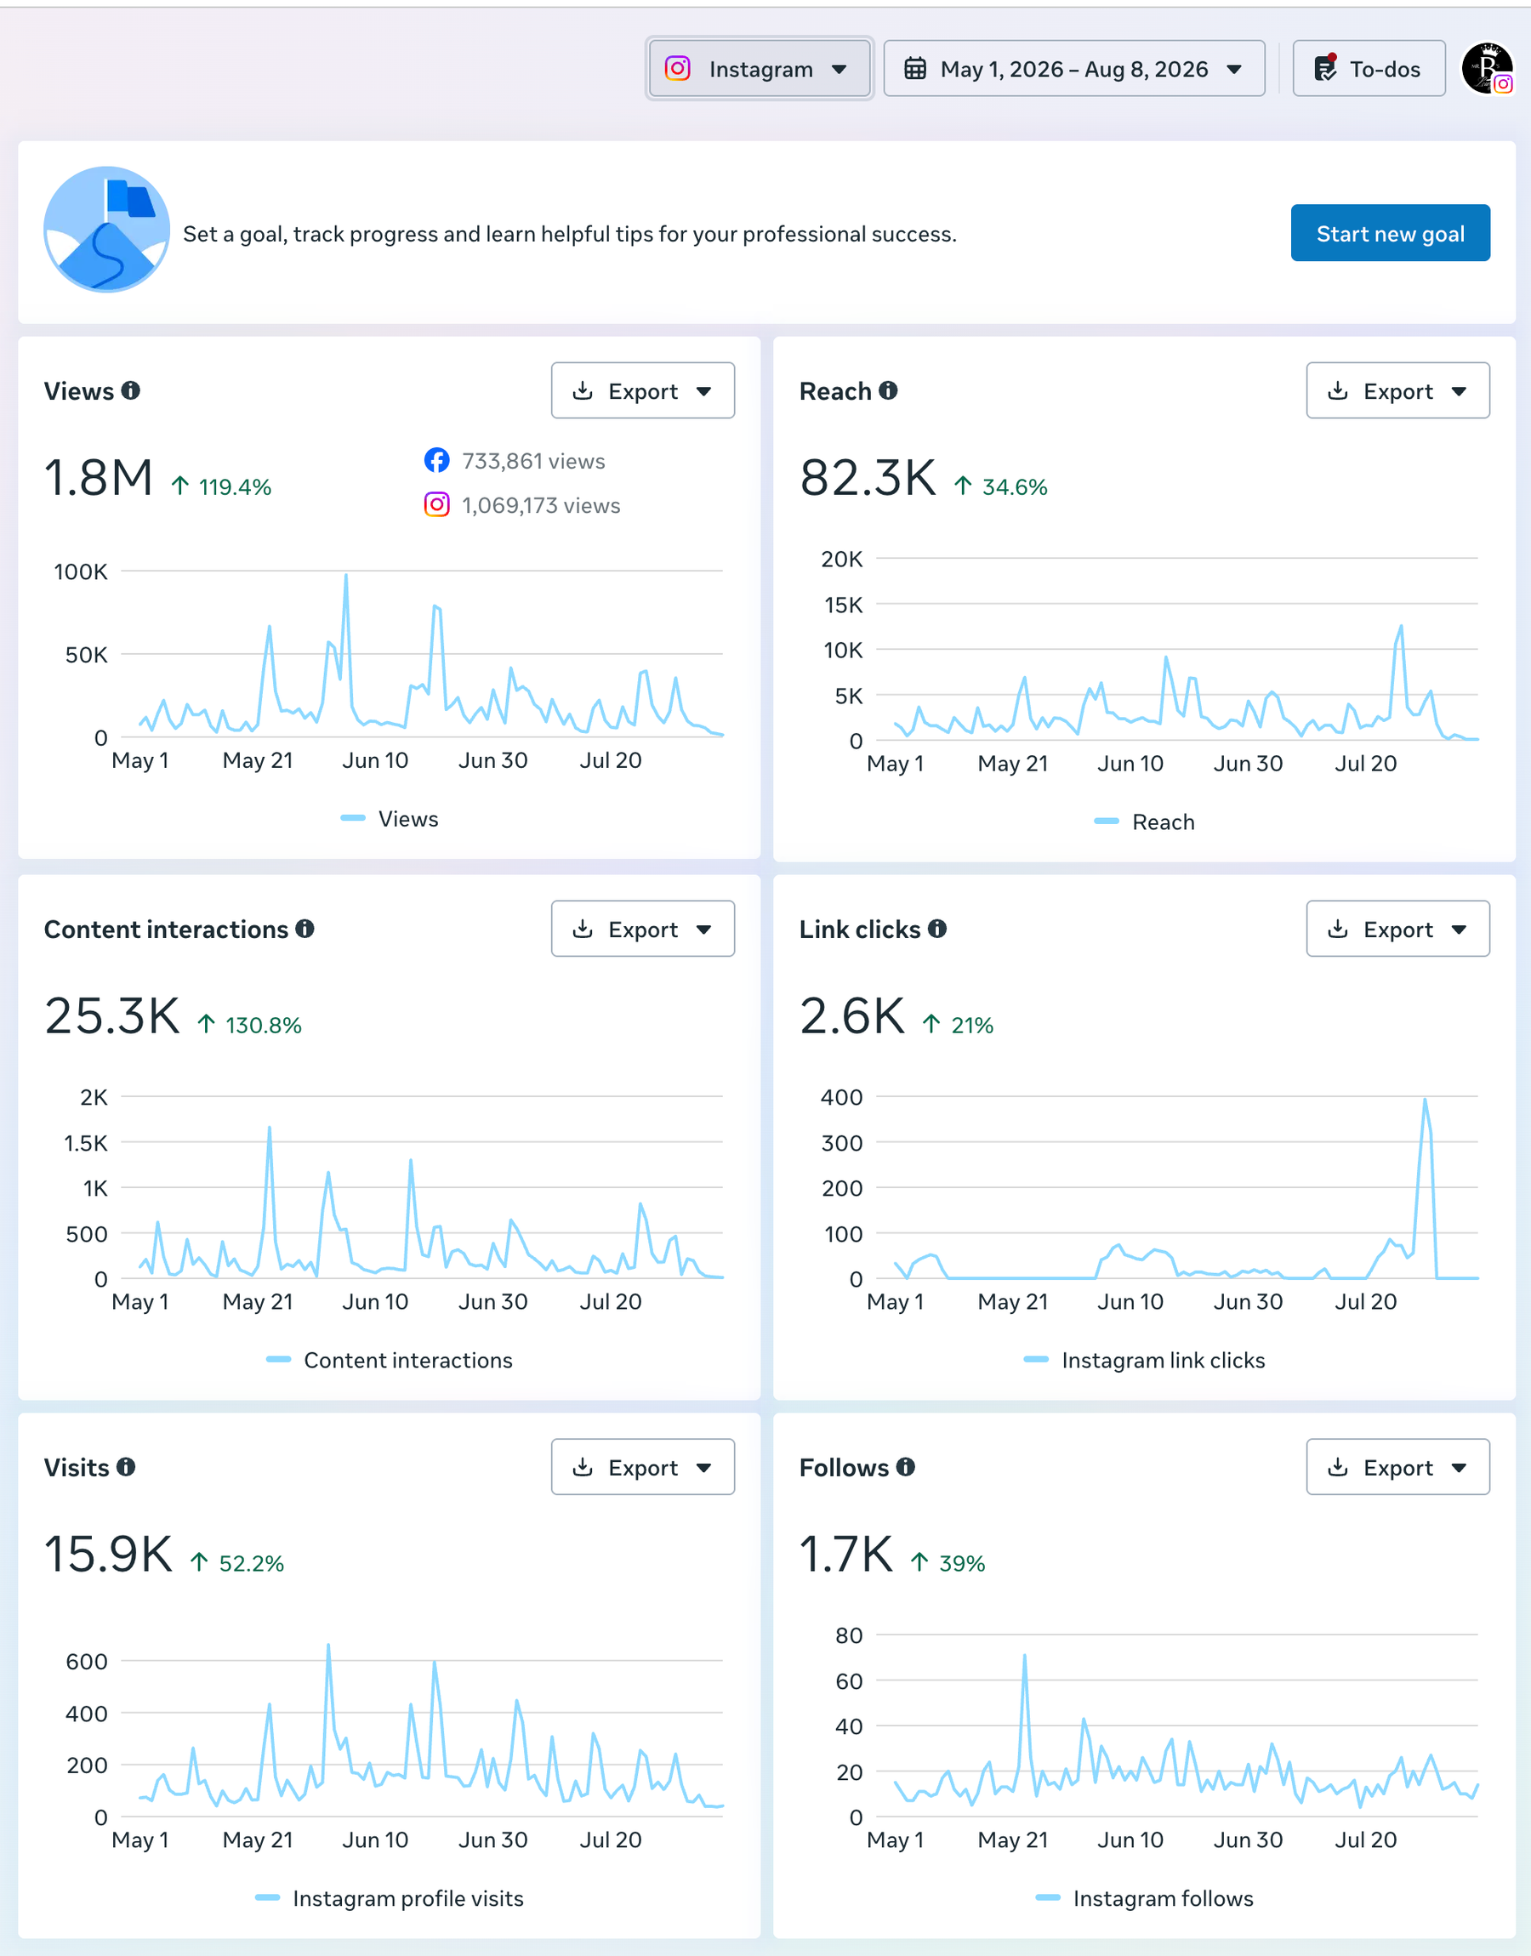The width and height of the screenshot is (1531, 1956).
Task: Click the 119.4% views increase indicator
Action: (x=221, y=486)
